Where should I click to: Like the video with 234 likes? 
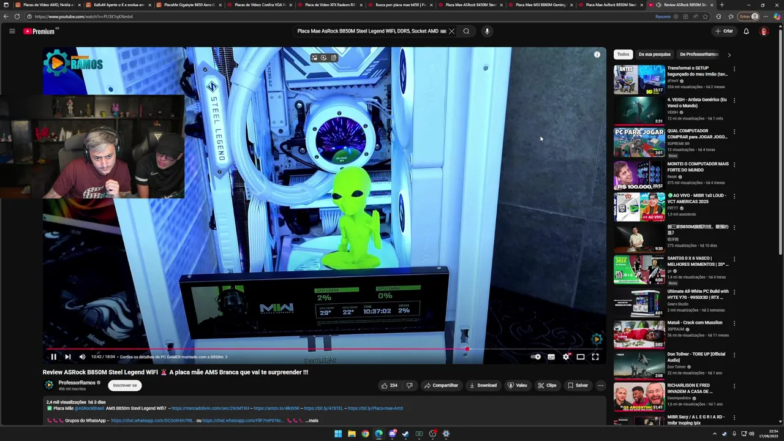click(x=389, y=385)
